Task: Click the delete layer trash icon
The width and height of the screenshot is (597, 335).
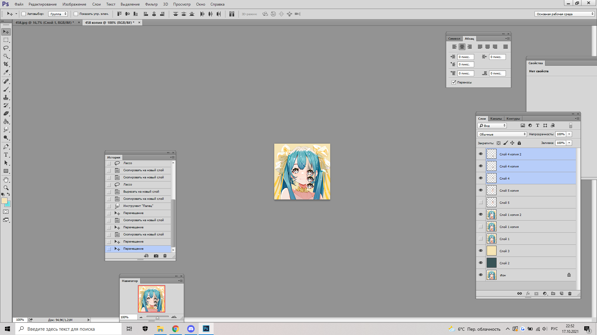Action: [x=570, y=293]
